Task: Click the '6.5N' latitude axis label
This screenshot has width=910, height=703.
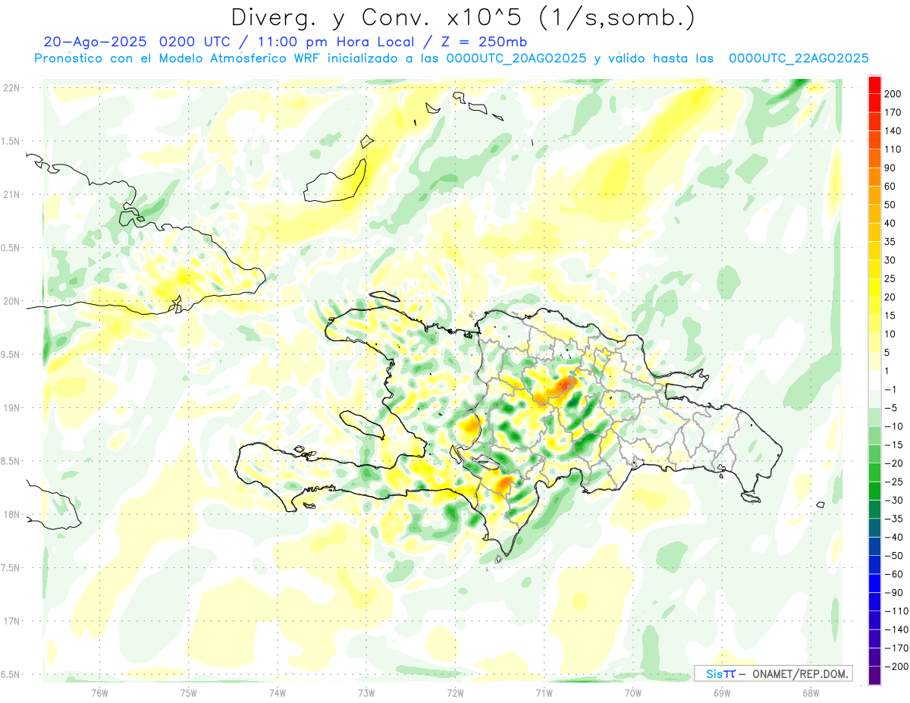Action: [11, 674]
